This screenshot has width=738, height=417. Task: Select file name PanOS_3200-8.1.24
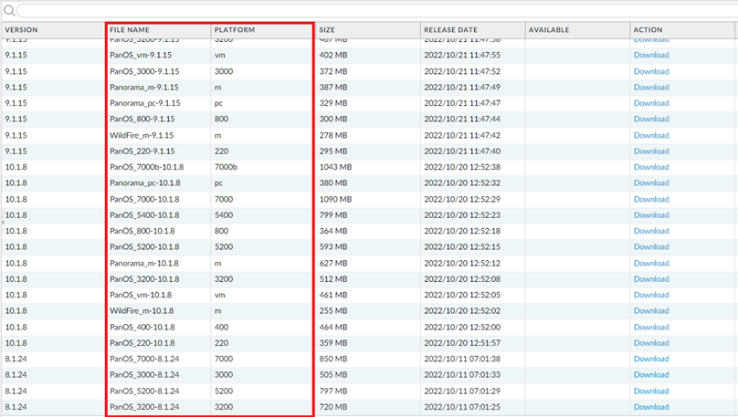[144, 407]
